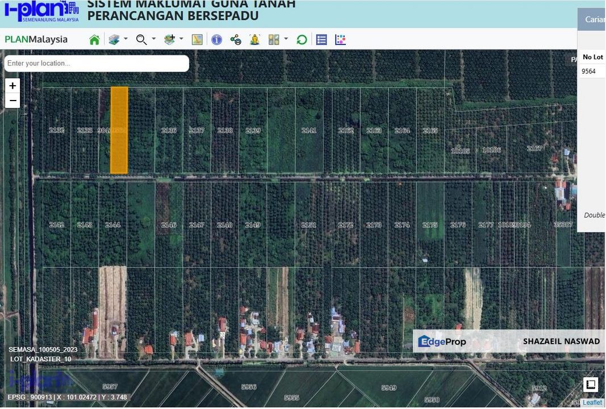Select the Share network icon
The image size is (606, 409).
click(x=235, y=39)
